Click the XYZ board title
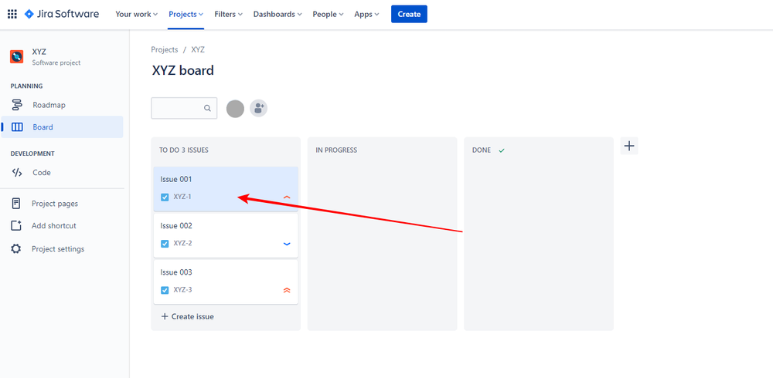Screen dimensions: 773x378 point(183,70)
